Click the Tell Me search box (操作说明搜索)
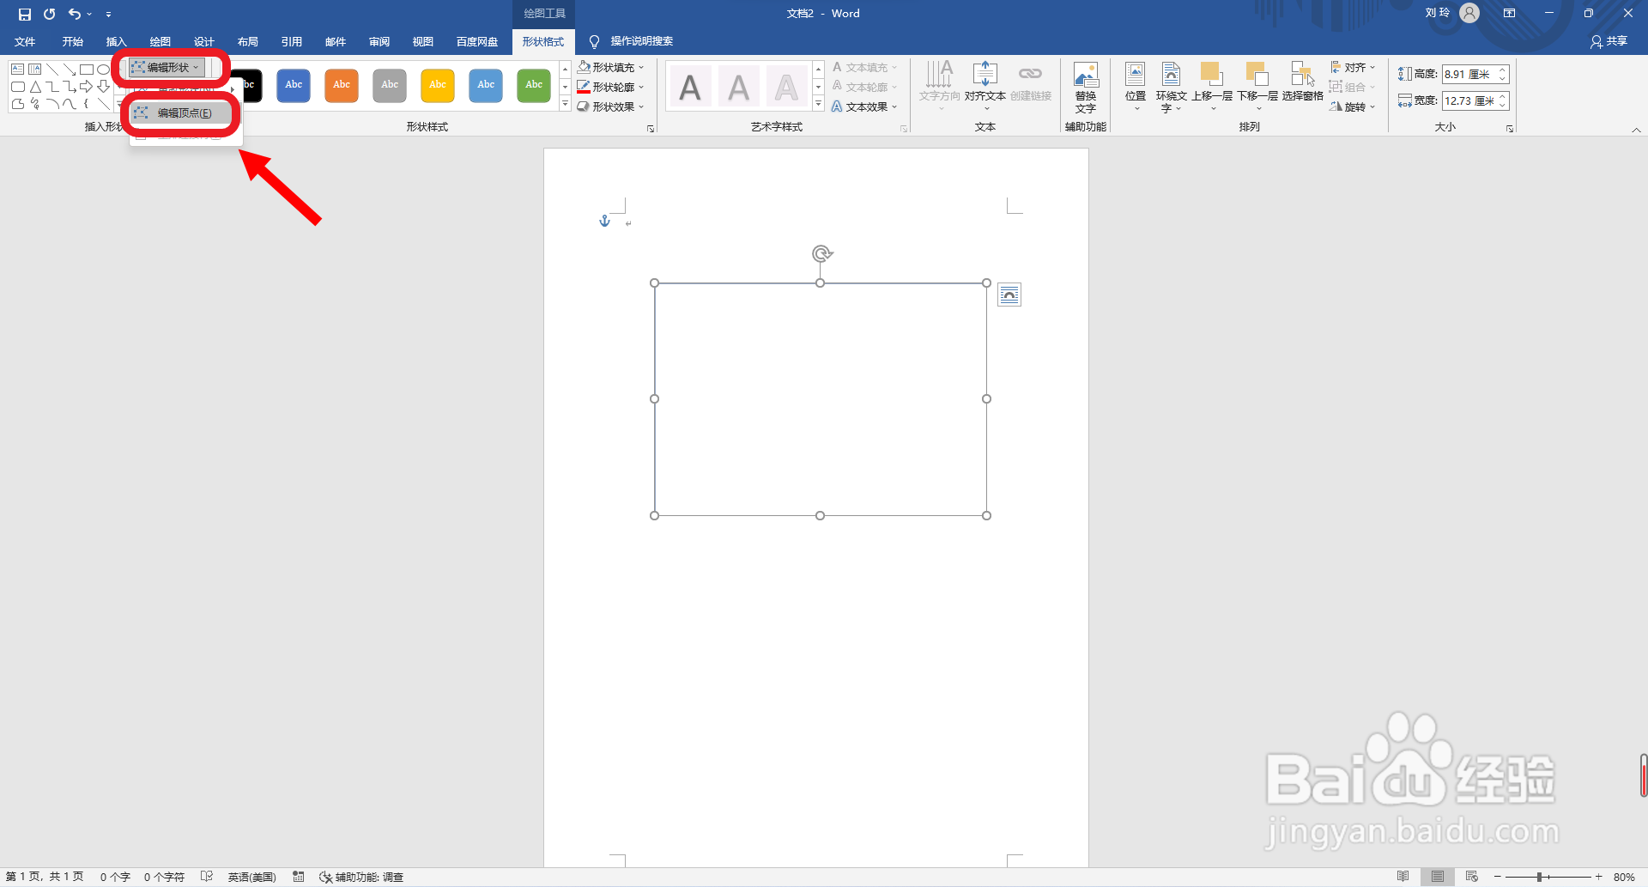 coord(632,41)
